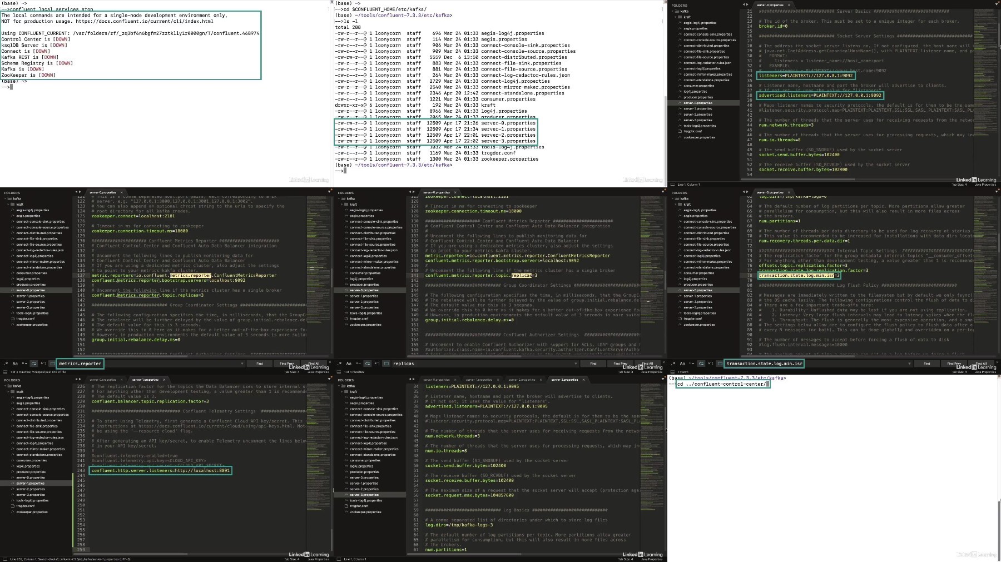This screenshot has width=1001, height=562.
Task: Open producer.properties in sidebar beside metrics.reporter search
Action: (31, 285)
